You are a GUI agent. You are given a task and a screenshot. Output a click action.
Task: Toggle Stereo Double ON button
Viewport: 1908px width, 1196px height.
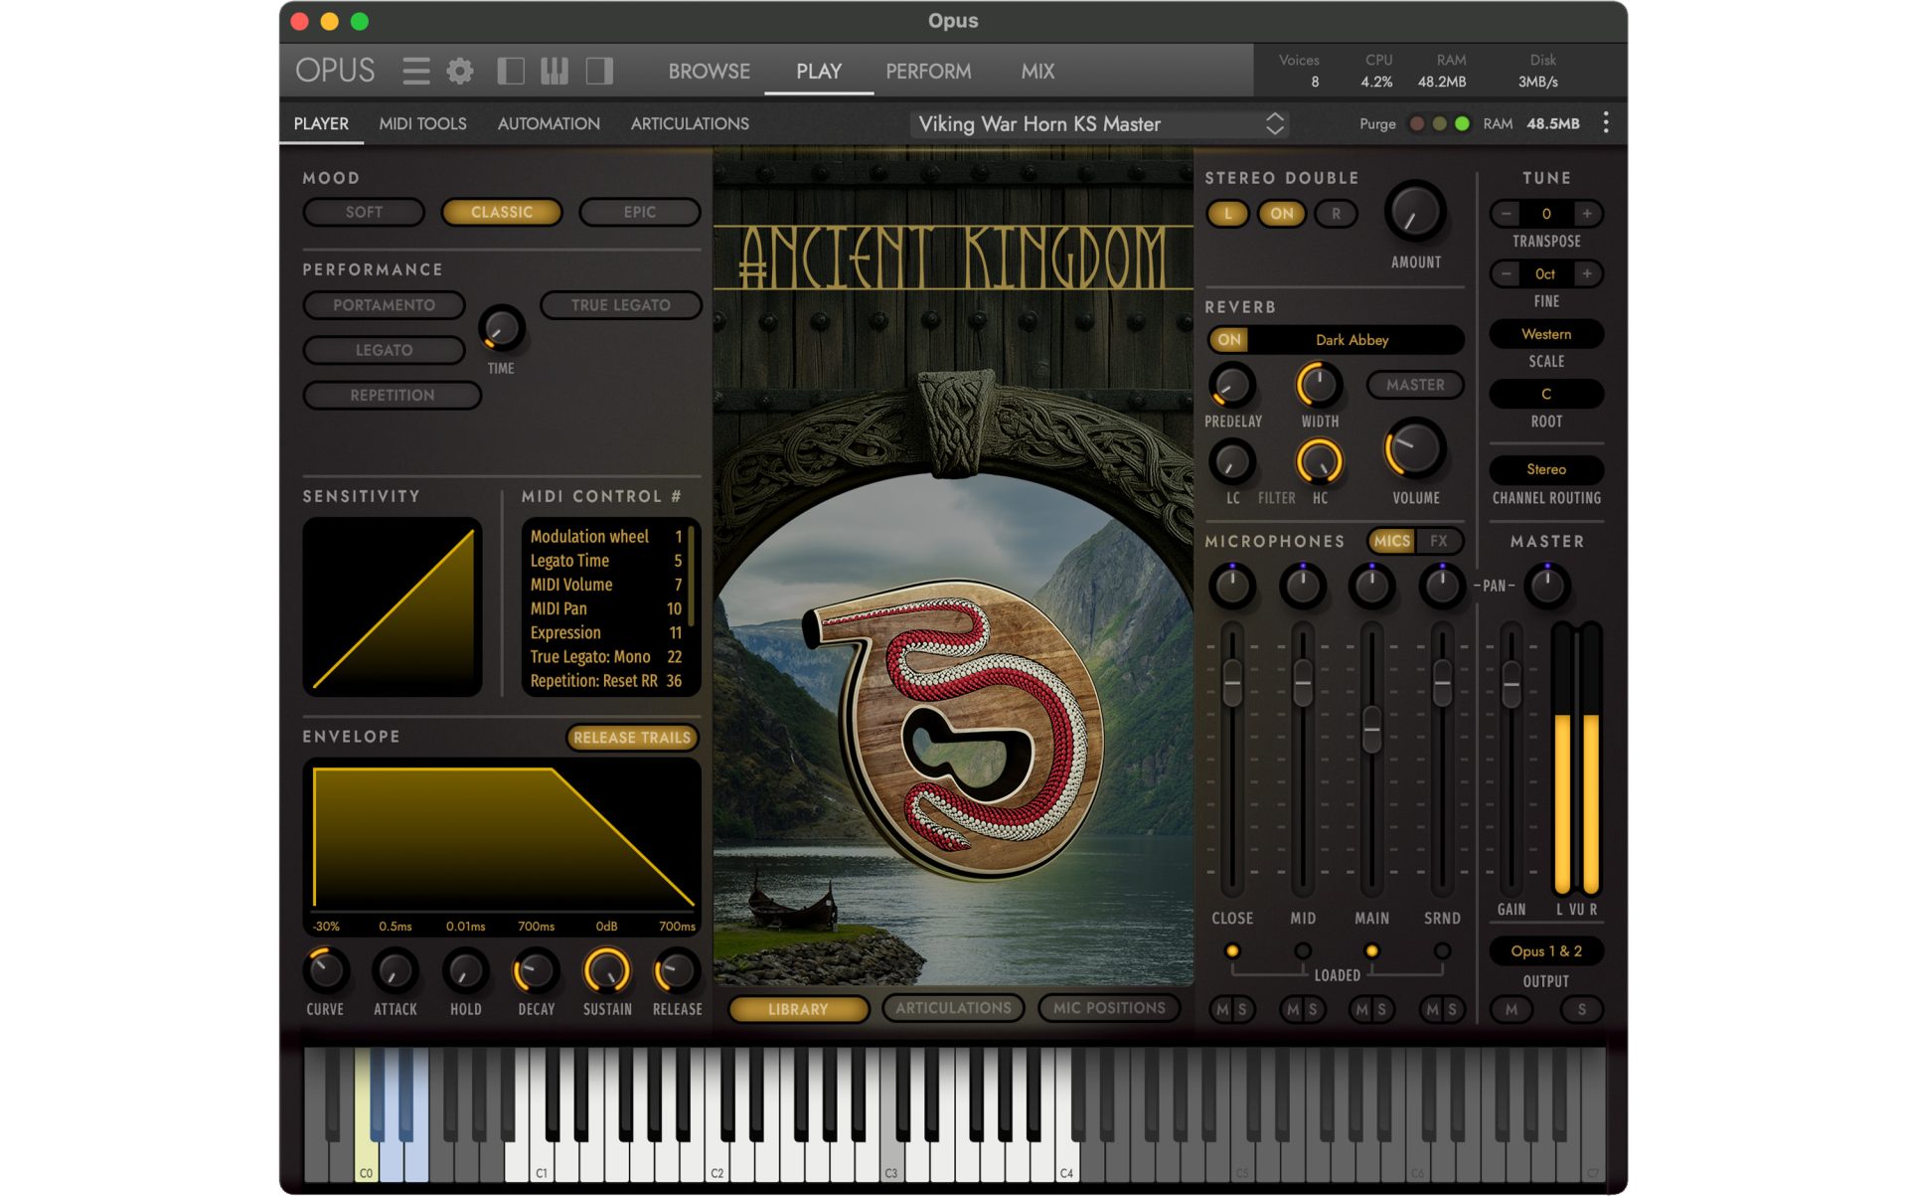click(x=1282, y=214)
